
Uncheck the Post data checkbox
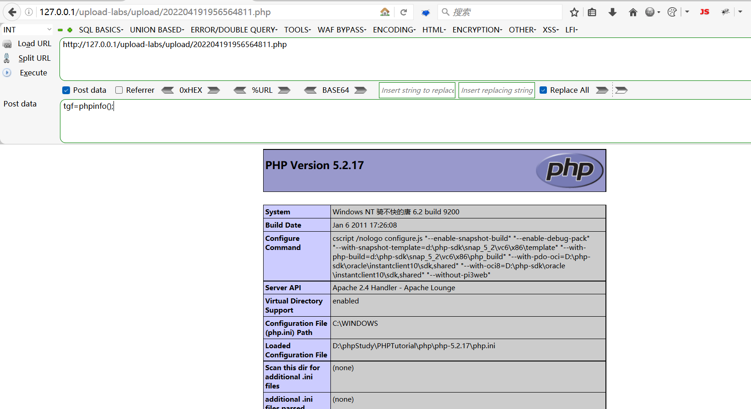(66, 90)
